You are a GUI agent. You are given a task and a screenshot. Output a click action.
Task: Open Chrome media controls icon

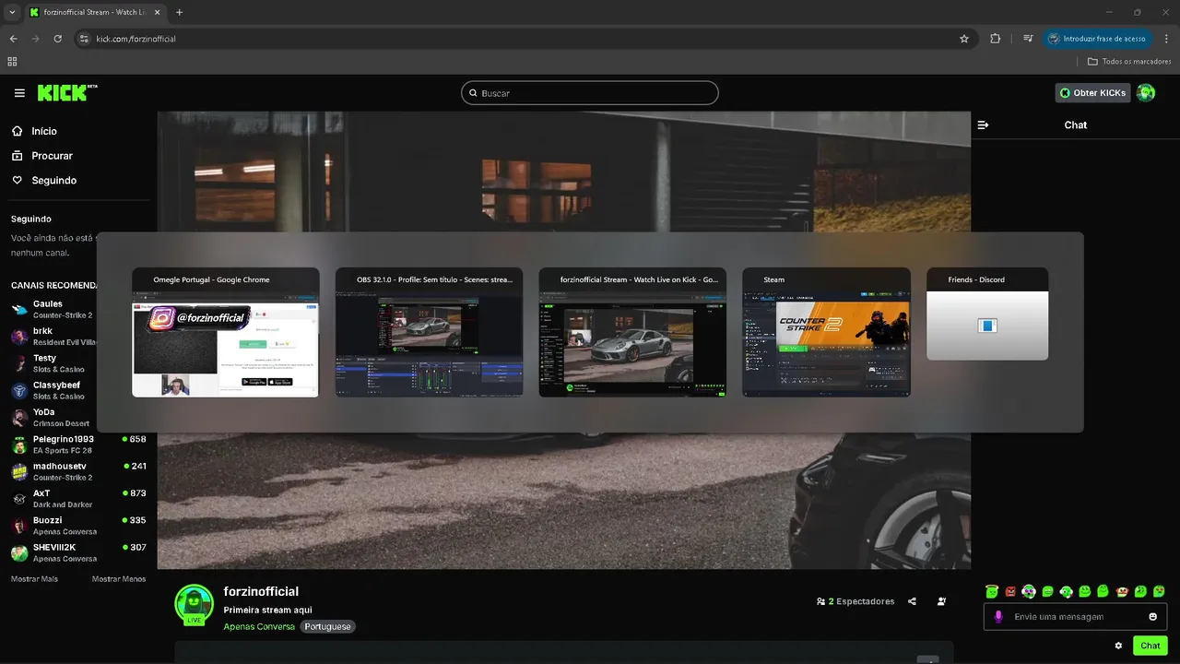1028,39
